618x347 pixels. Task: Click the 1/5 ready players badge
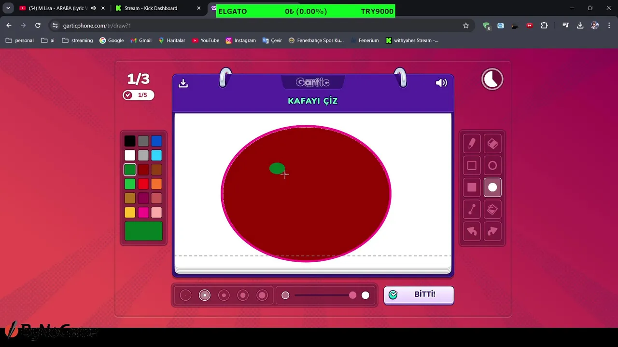pyautogui.click(x=138, y=95)
